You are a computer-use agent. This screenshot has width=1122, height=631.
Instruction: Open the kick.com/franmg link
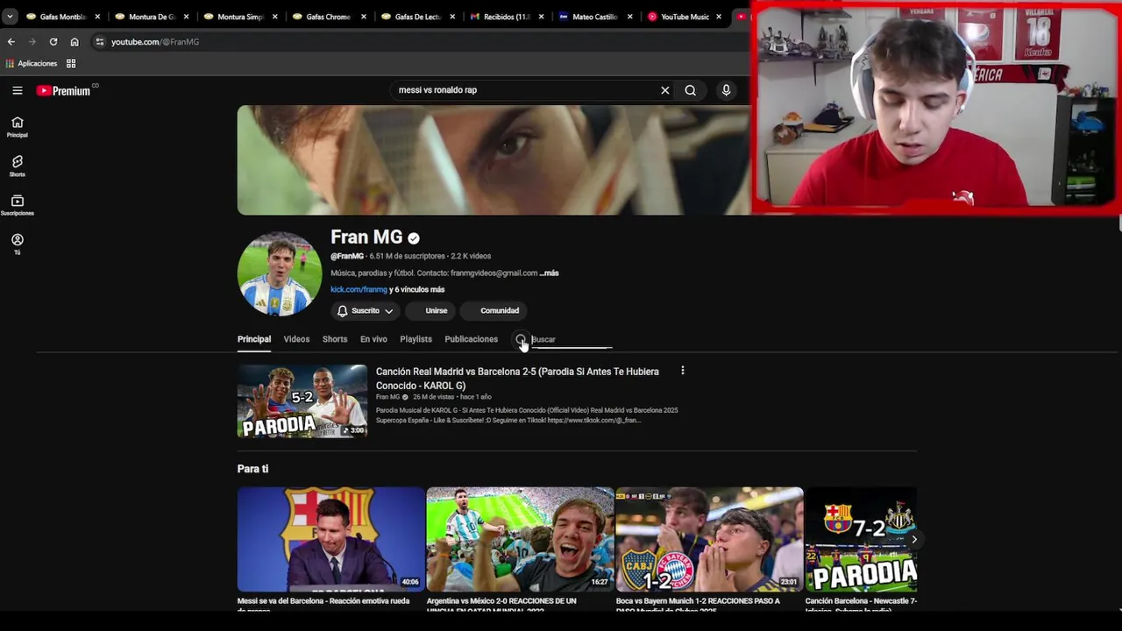[359, 289]
